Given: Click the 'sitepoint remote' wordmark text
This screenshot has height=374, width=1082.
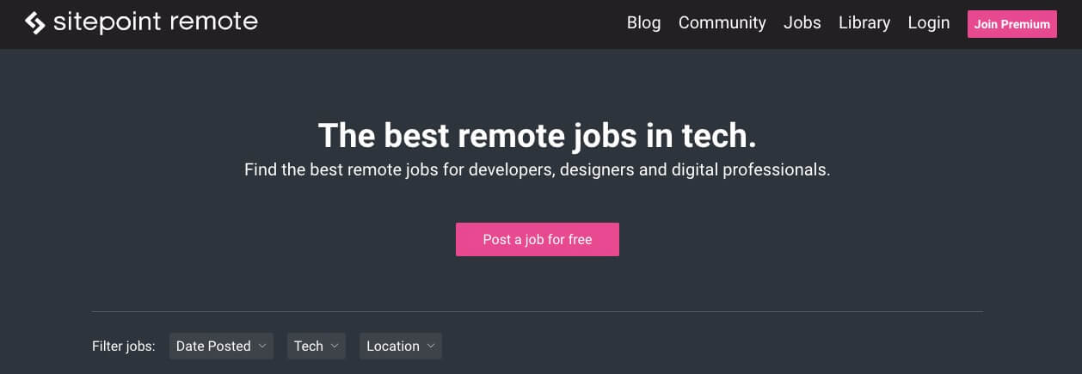Looking at the screenshot, I should [x=155, y=22].
